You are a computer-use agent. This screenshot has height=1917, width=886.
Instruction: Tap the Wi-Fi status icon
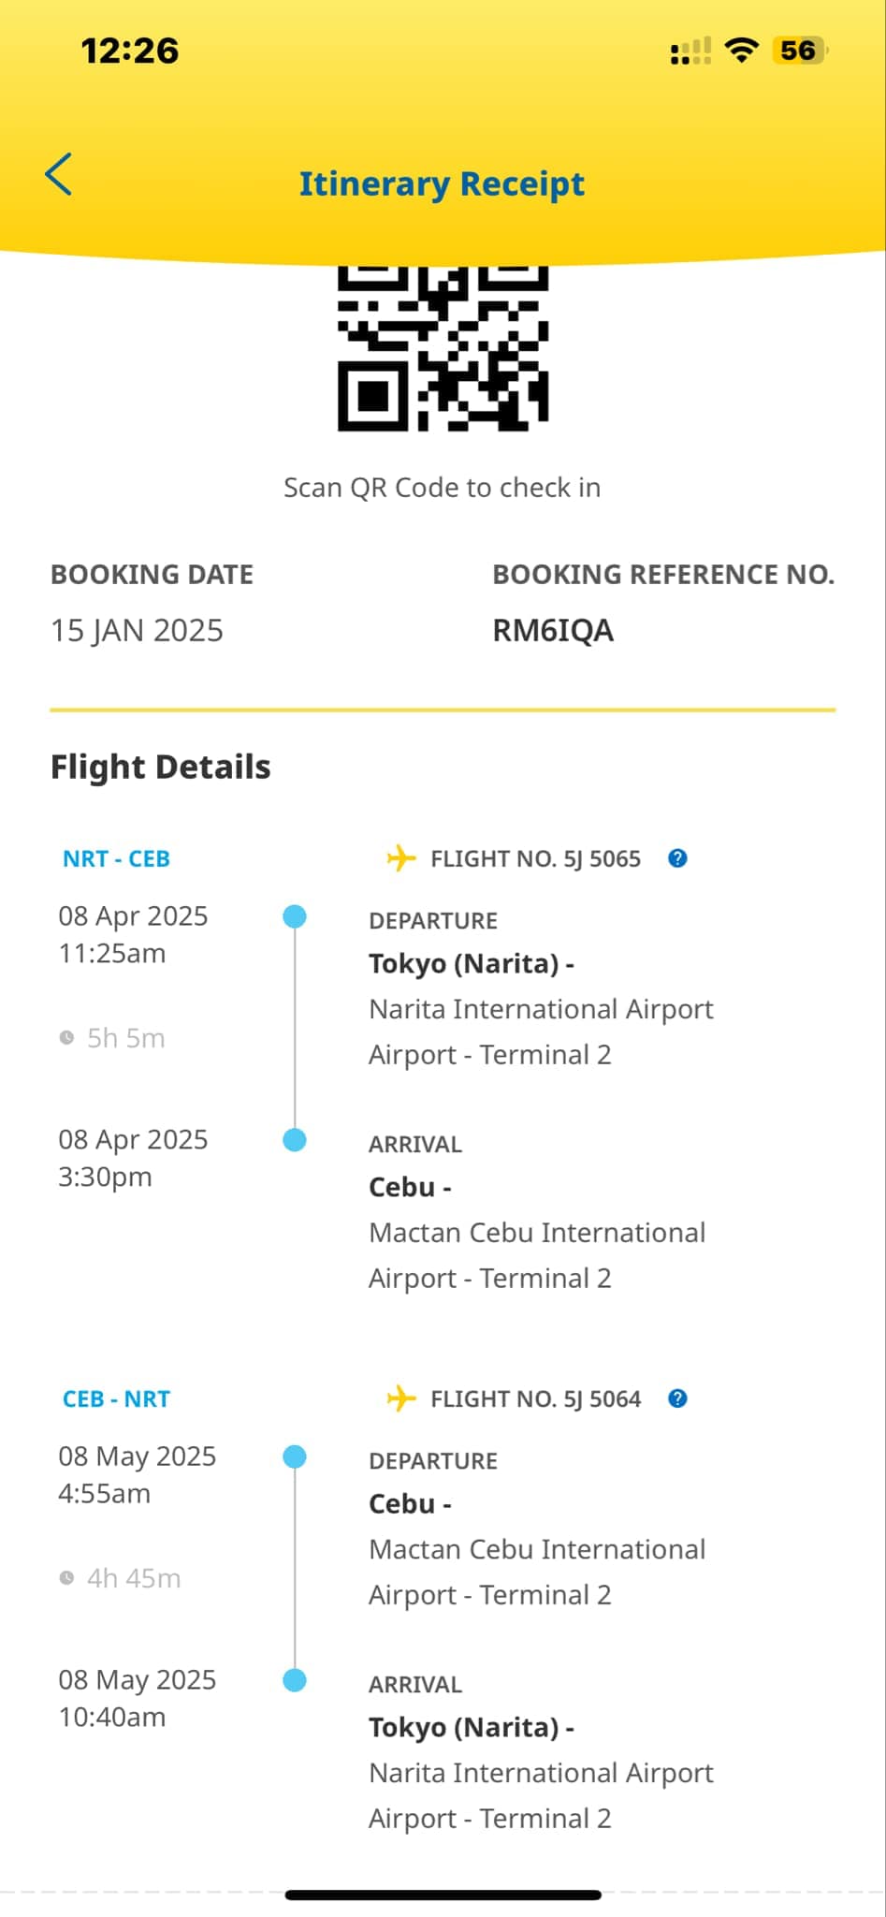741,51
